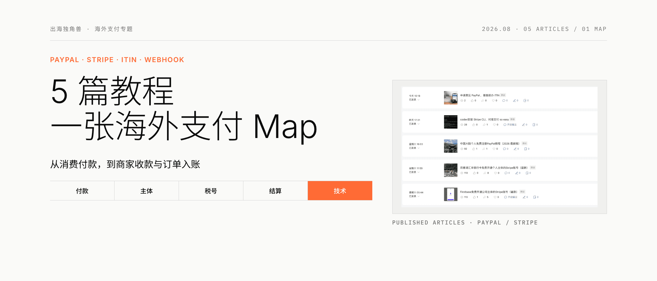This screenshot has width=657, height=281.
Task: Click edit pencil icon on PayPal ITIN article
Action: (x=514, y=101)
